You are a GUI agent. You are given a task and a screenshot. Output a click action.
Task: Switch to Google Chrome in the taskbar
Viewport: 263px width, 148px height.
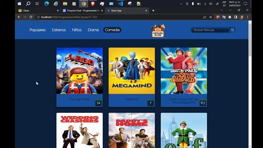(x=83, y=4)
